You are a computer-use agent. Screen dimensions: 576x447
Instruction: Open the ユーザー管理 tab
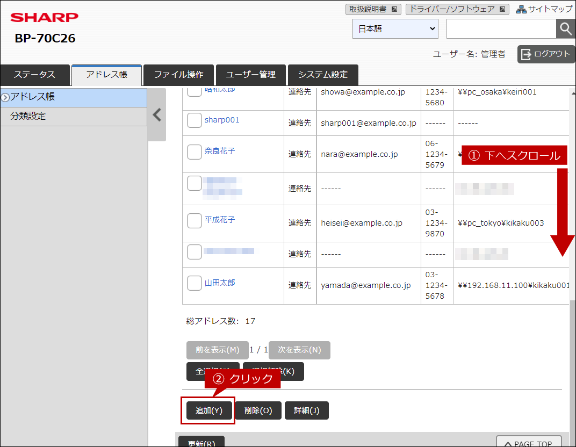[x=251, y=75]
